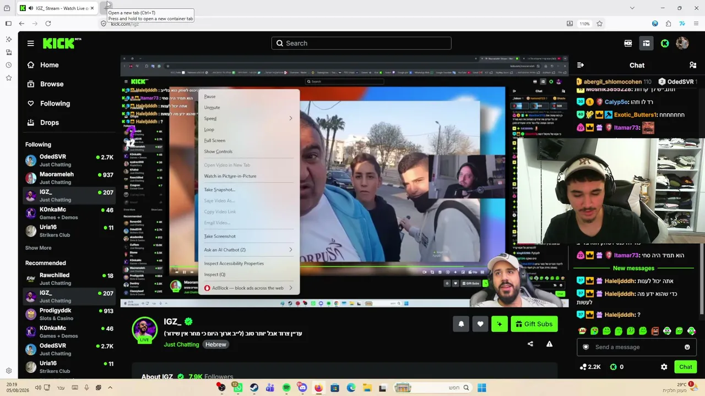This screenshot has width=705, height=396.
Task: Insert the orange angry-face emote
Action: 655,331
